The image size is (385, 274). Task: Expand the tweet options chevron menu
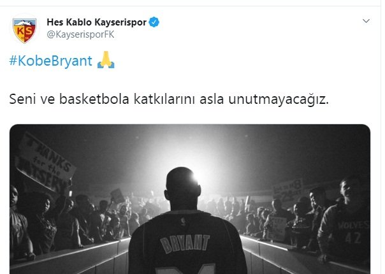point(366,21)
